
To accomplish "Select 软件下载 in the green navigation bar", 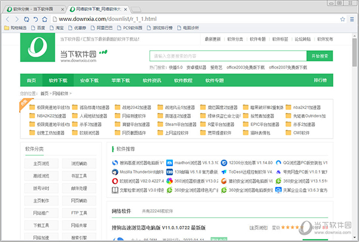I will coord(58,80).
